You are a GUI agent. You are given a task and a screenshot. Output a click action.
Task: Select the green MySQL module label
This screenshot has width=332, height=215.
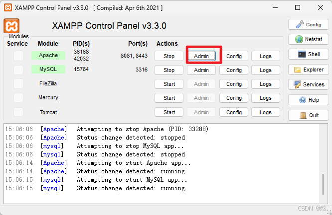click(x=48, y=69)
